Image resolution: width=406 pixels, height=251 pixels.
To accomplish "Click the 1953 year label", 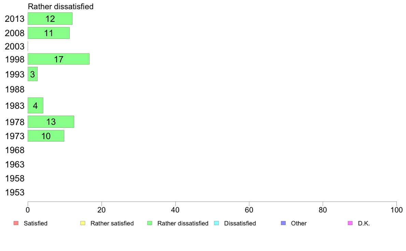I will pyautogui.click(x=14, y=193).
